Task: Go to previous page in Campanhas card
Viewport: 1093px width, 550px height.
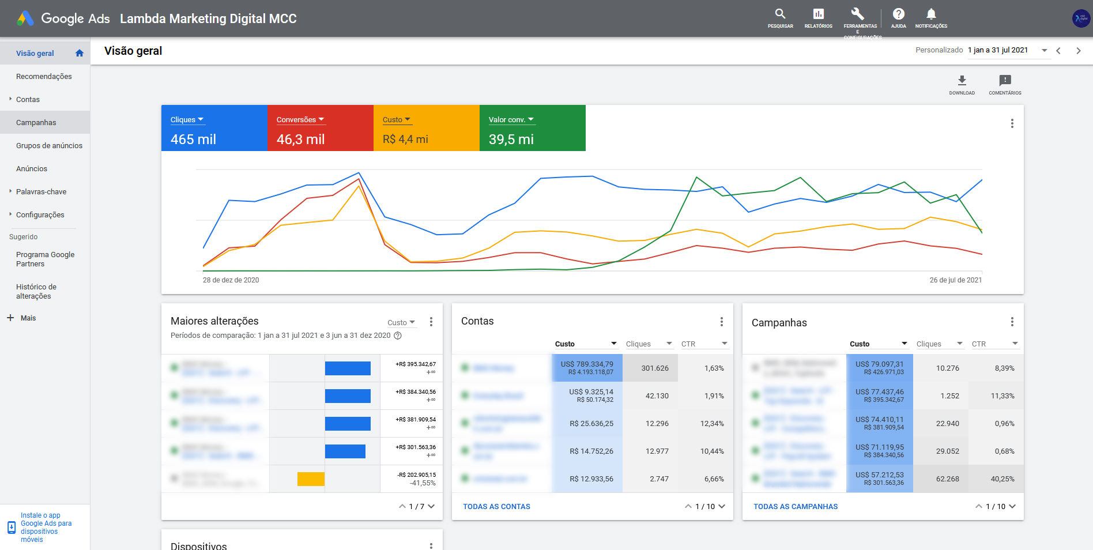Action: [x=979, y=506]
